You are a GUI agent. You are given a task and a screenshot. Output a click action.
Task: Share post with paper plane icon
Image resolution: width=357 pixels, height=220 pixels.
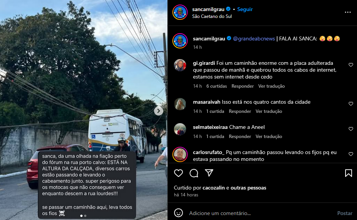click(209, 173)
